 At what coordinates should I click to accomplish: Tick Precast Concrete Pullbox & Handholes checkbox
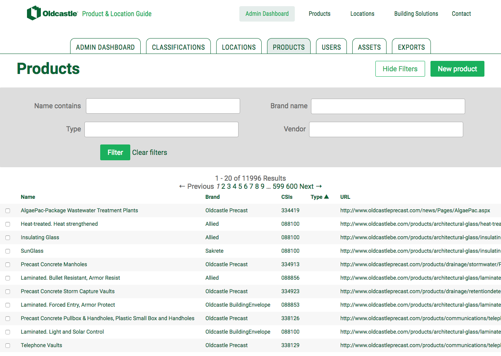8,319
